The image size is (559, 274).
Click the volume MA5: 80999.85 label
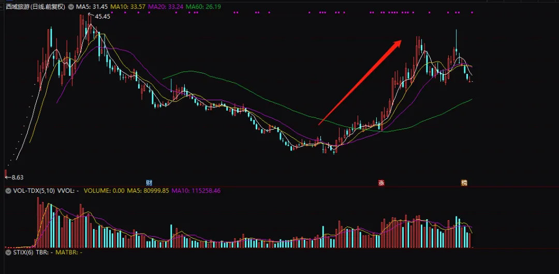click(x=149, y=191)
